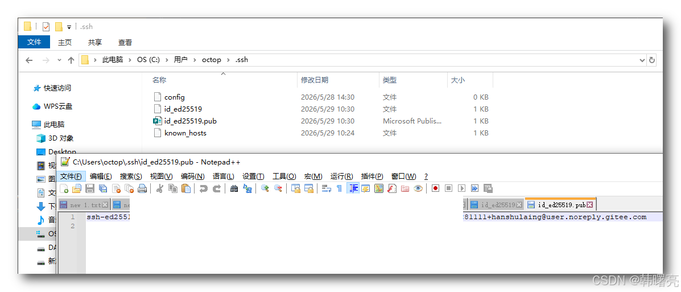Toggle the Monitoring eye icon
Viewport: 681px width, 292px height.
418,188
